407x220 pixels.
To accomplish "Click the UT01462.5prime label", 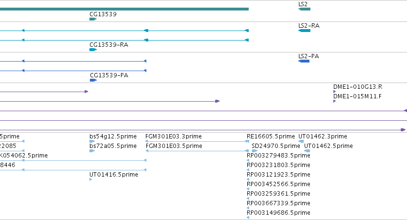I will tap(329, 146).
